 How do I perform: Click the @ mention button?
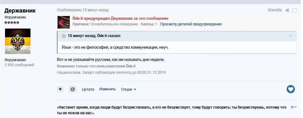pyautogui.click(x=73, y=89)
